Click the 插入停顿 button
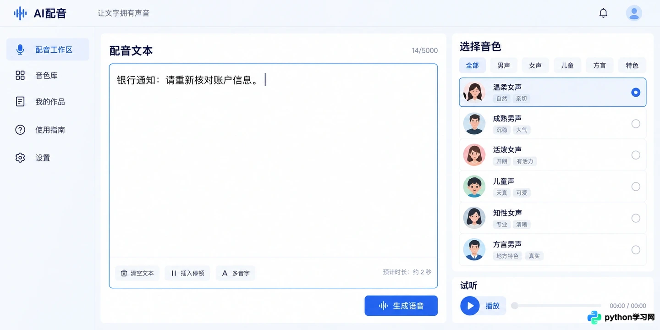 [x=187, y=273]
